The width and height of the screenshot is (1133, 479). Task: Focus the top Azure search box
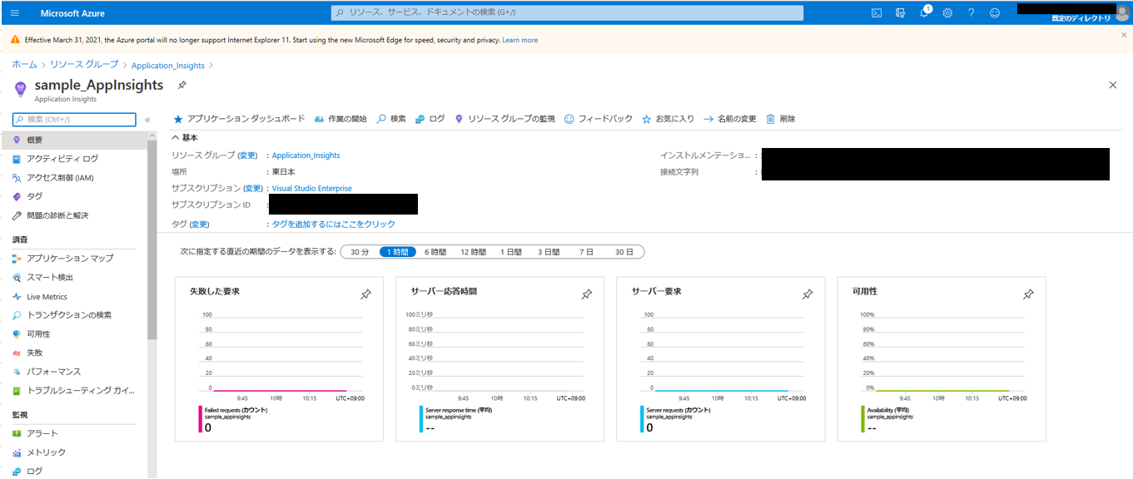click(x=567, y=12)
